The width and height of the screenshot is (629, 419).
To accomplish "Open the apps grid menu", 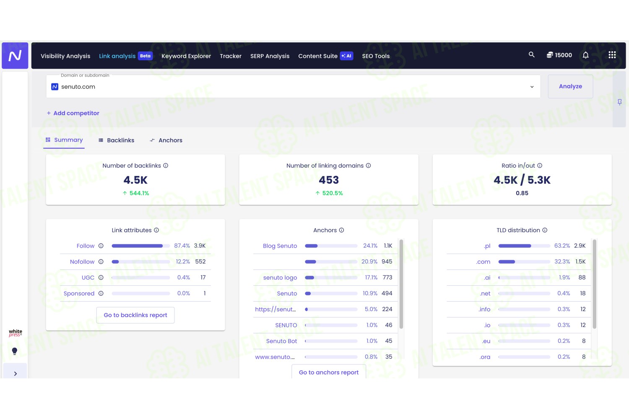I will click(612, 55).
